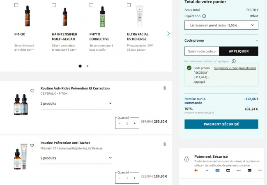Click the promo code input field
The width and height of the screenshot is (267, 185).
pyautogui.click(x=202, y=51)
